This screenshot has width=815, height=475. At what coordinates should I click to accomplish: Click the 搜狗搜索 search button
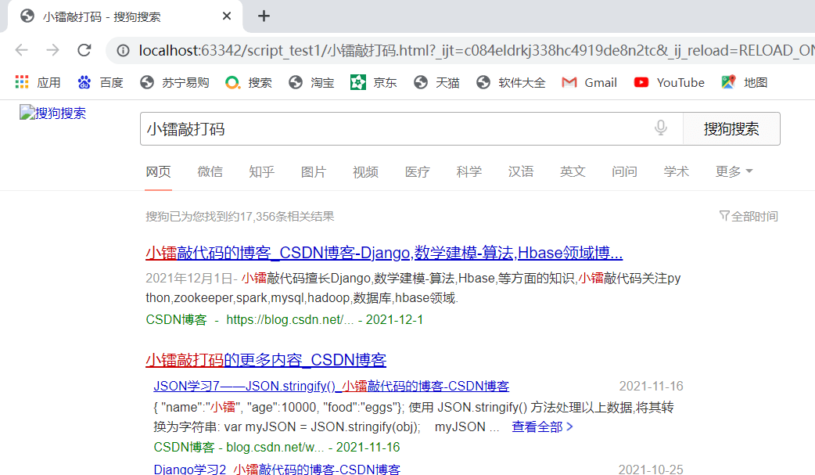click(x=731, y=128)
